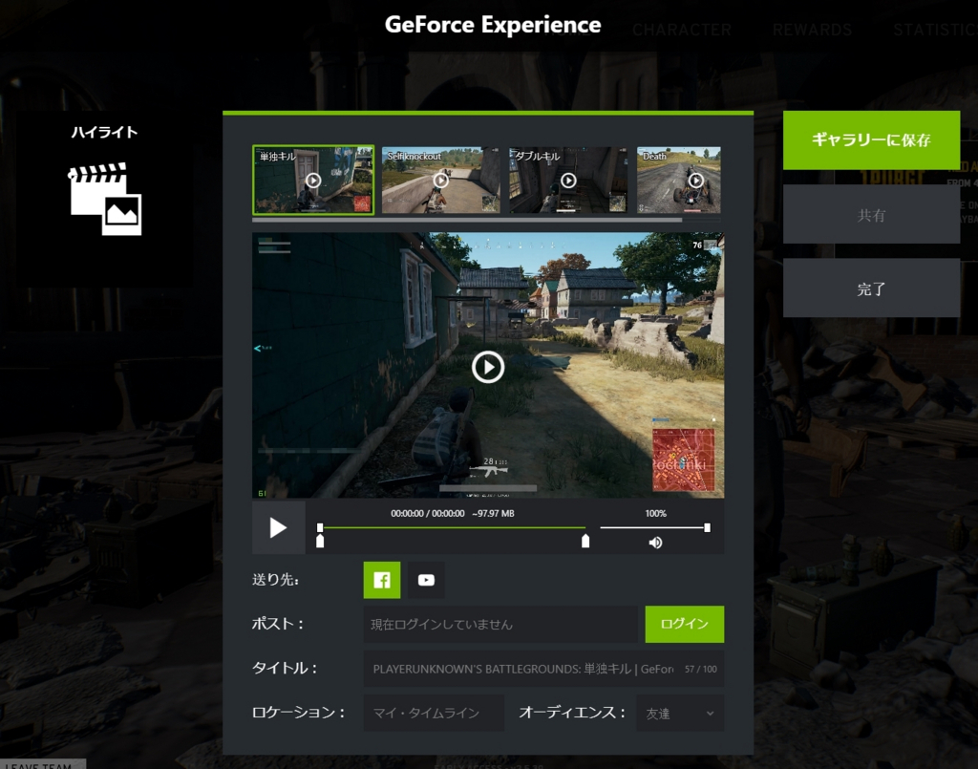Click the trim start marker on timeline

click(x=320, y=541)
